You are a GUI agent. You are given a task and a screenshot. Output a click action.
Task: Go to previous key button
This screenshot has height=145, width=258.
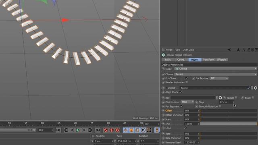point(66,130)
